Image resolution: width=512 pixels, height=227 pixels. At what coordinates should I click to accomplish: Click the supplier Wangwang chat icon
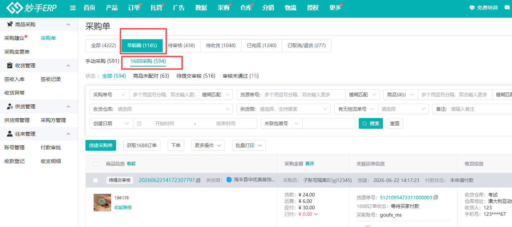click(229, 180)
